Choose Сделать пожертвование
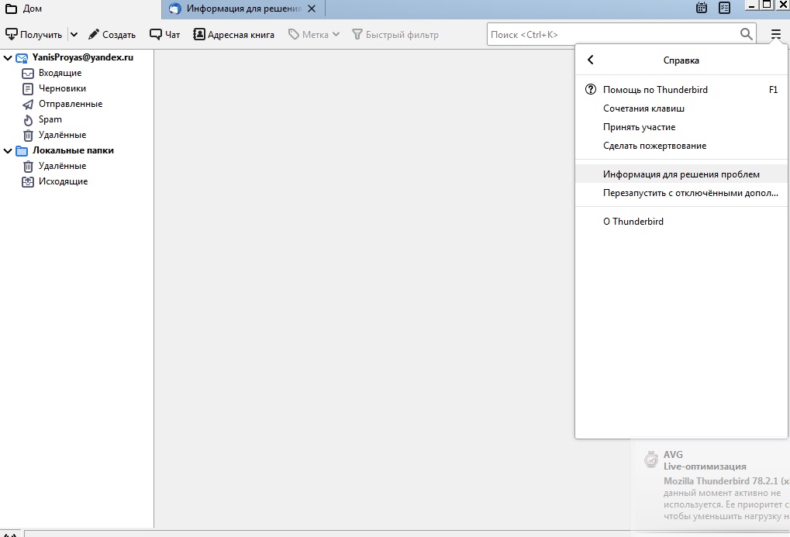Image resolution: width=790 pixels, height=537 pixels. pyautogui.click(x=681, y=146)
